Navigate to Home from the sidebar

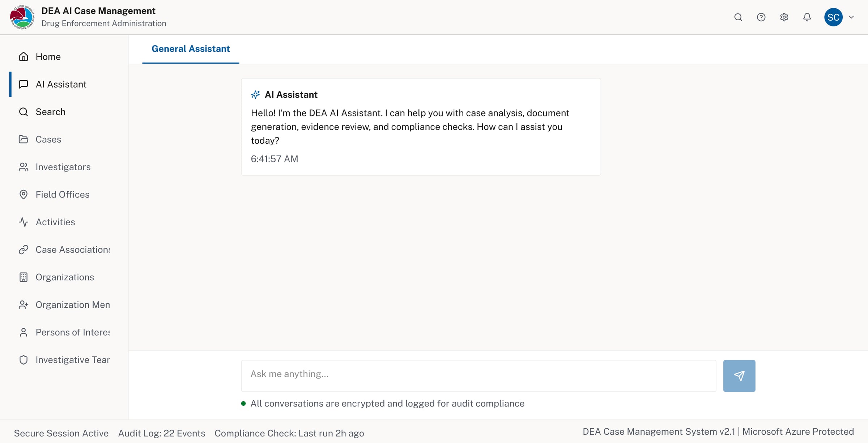coord(48,56)
